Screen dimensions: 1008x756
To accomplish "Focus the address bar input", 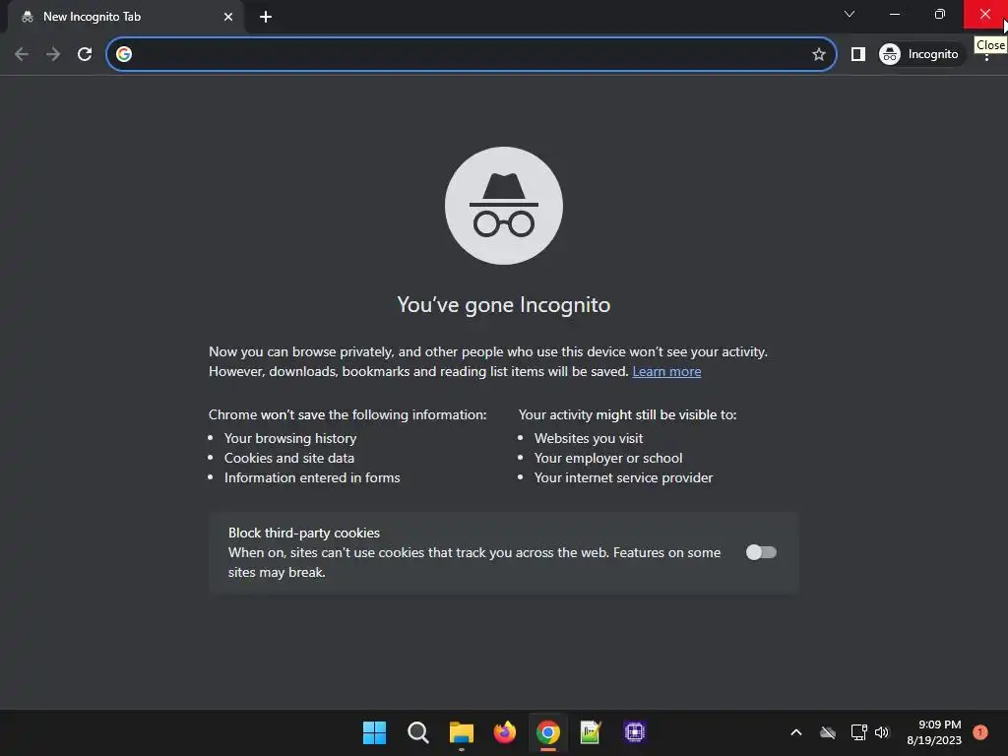I will point(471,54).
